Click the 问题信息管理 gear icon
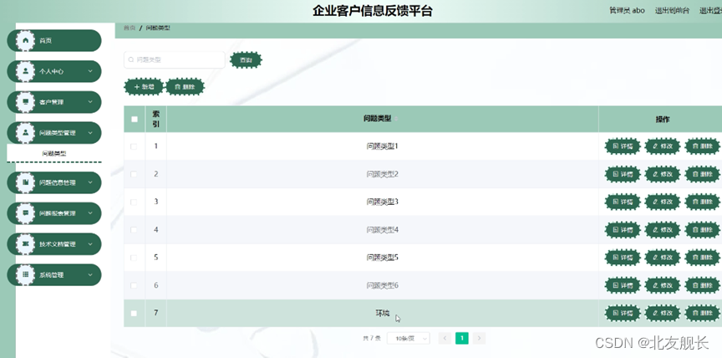 (x=25, y=182)
